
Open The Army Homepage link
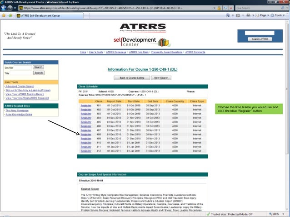tap(17, 111)
